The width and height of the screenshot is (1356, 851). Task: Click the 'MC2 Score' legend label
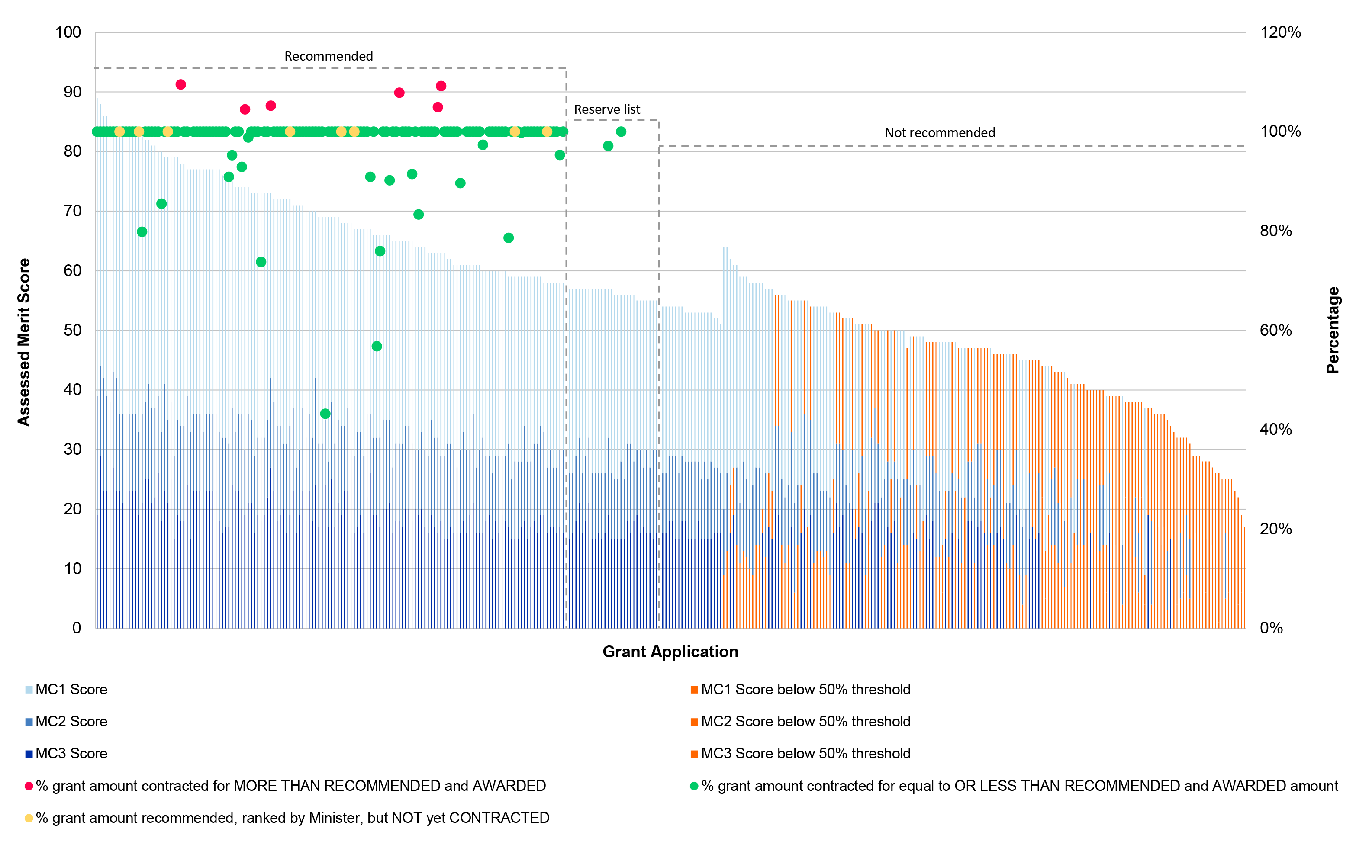[x=71, y=722]
